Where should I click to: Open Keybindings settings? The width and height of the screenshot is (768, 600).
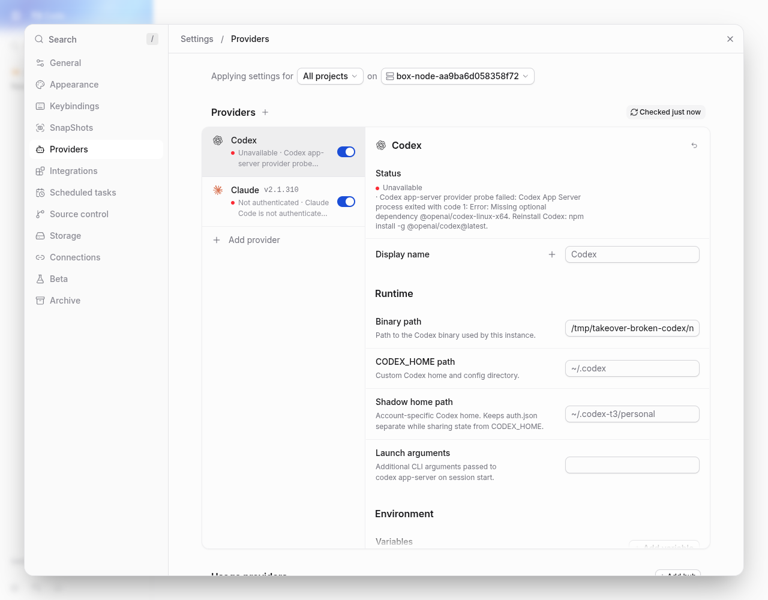[x=96, y=106]
